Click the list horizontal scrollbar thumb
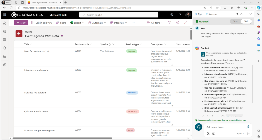The height and width of the screenshot is (140, 262). click(x=62, y=138)
